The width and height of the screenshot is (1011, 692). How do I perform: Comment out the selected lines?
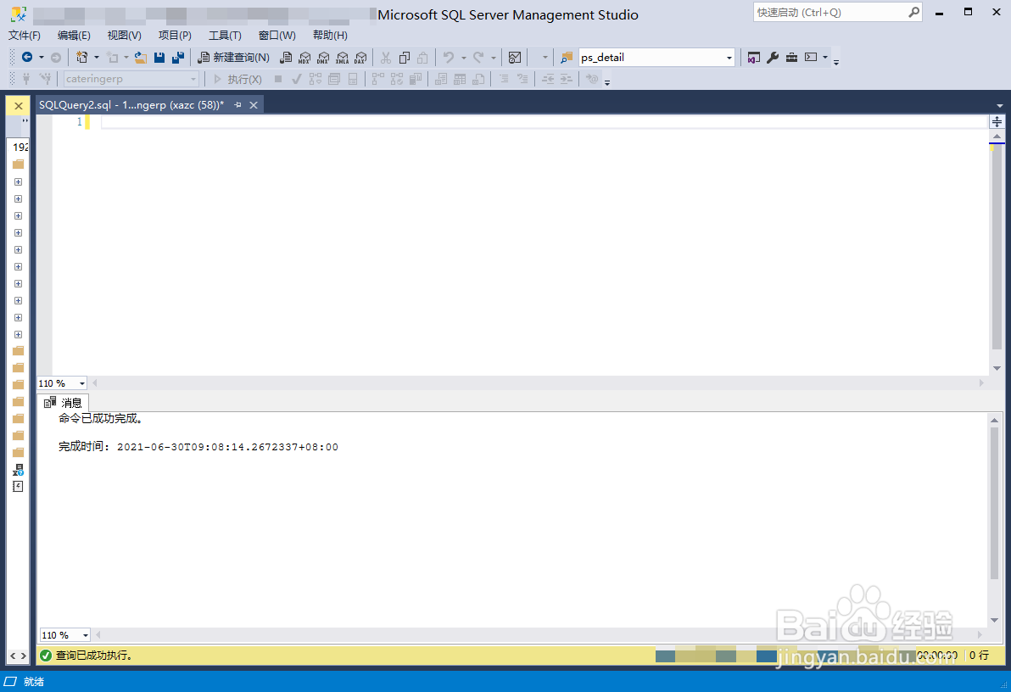click(x=504, y=79)
